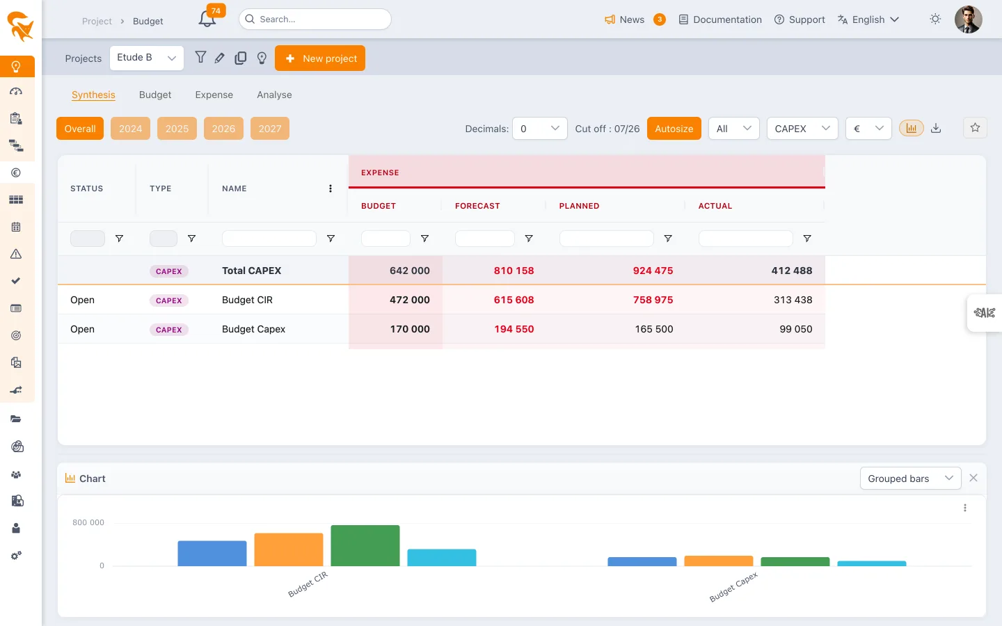The image size is (1002, 626).
Task: Duplicate the project with the copy icon
Action: click(x=241, y=58)
